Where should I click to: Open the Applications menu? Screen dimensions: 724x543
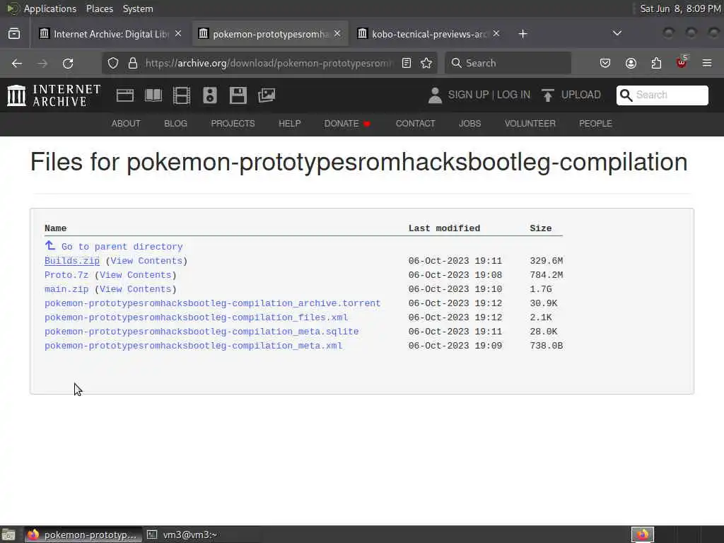(50, 8)
